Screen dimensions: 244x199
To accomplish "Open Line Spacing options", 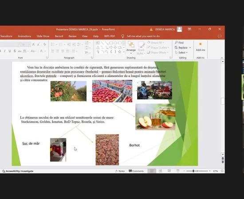I will pyautogui.click(x=80, y=45).
